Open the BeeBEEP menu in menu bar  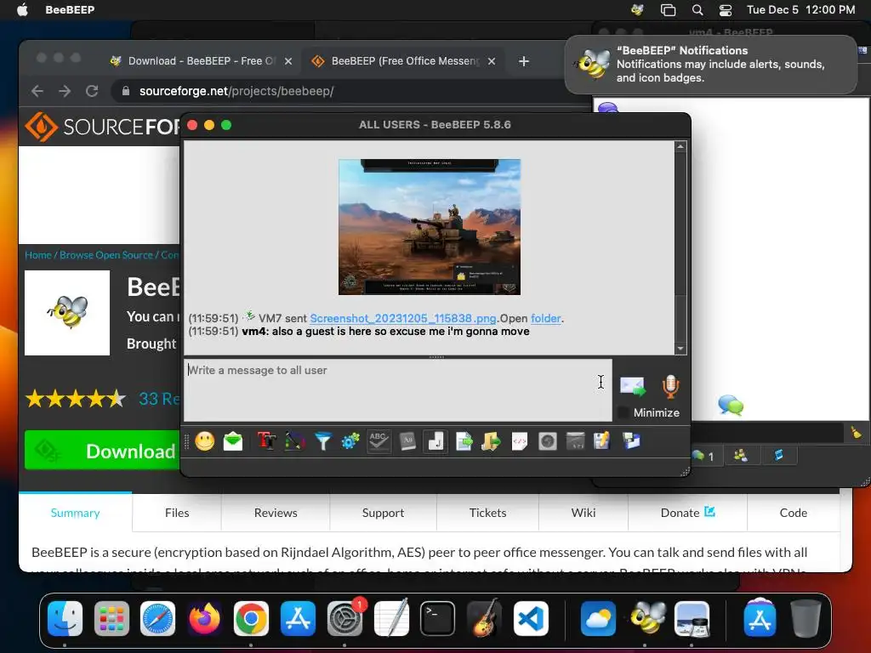coord(70,10)
